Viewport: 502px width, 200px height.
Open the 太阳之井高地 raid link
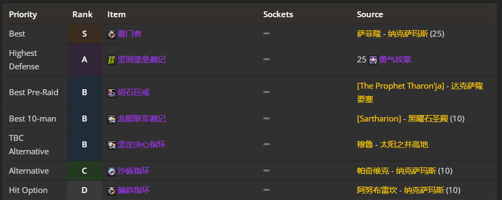tap(404, 145)
